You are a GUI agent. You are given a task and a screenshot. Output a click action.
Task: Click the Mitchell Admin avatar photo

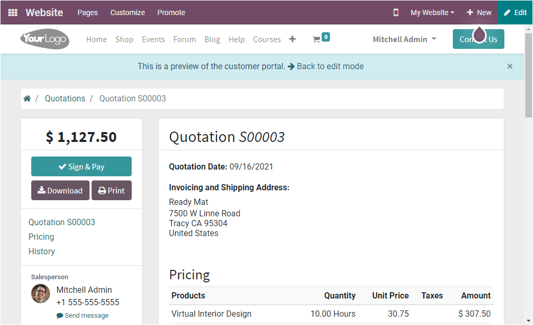40,294
